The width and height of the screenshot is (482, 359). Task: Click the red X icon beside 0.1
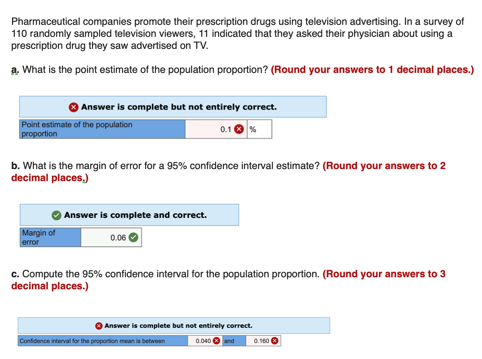[239, 129]
